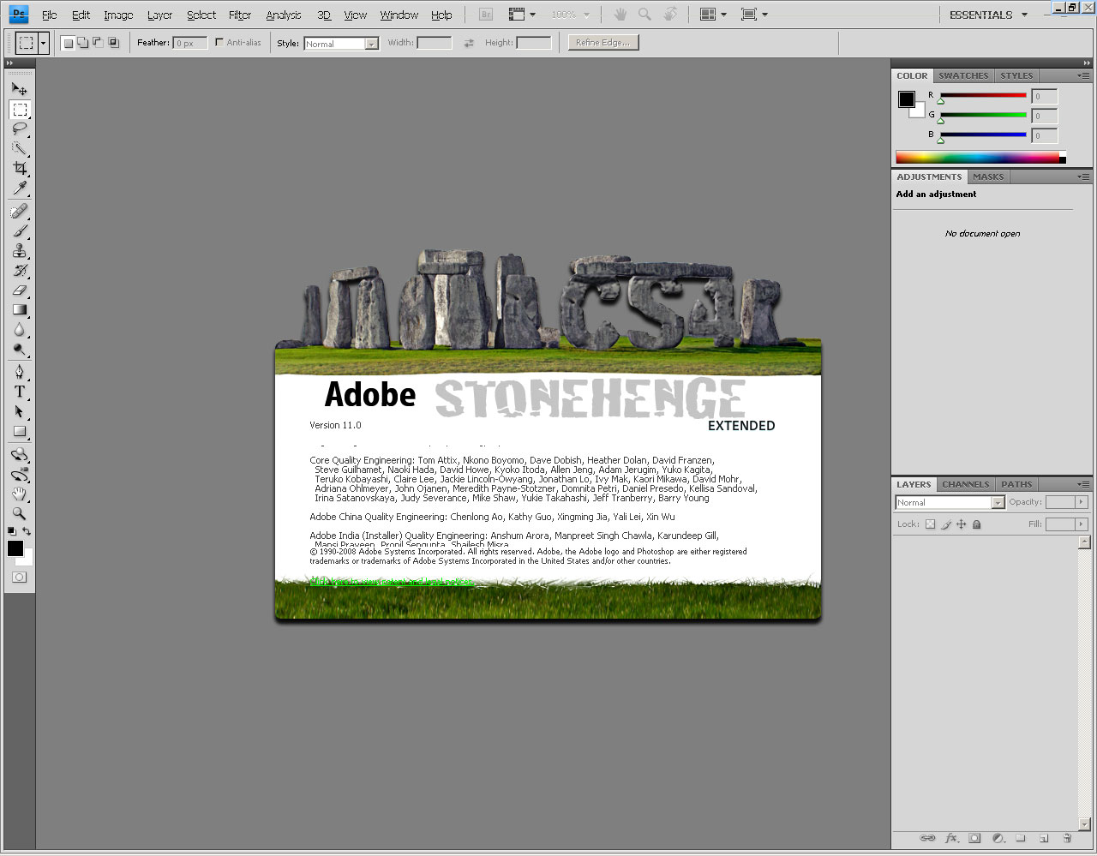Toggle the Anti-alias checkbox
The width and height of the screenshot is (1097, 856).
tap(219, 42)
